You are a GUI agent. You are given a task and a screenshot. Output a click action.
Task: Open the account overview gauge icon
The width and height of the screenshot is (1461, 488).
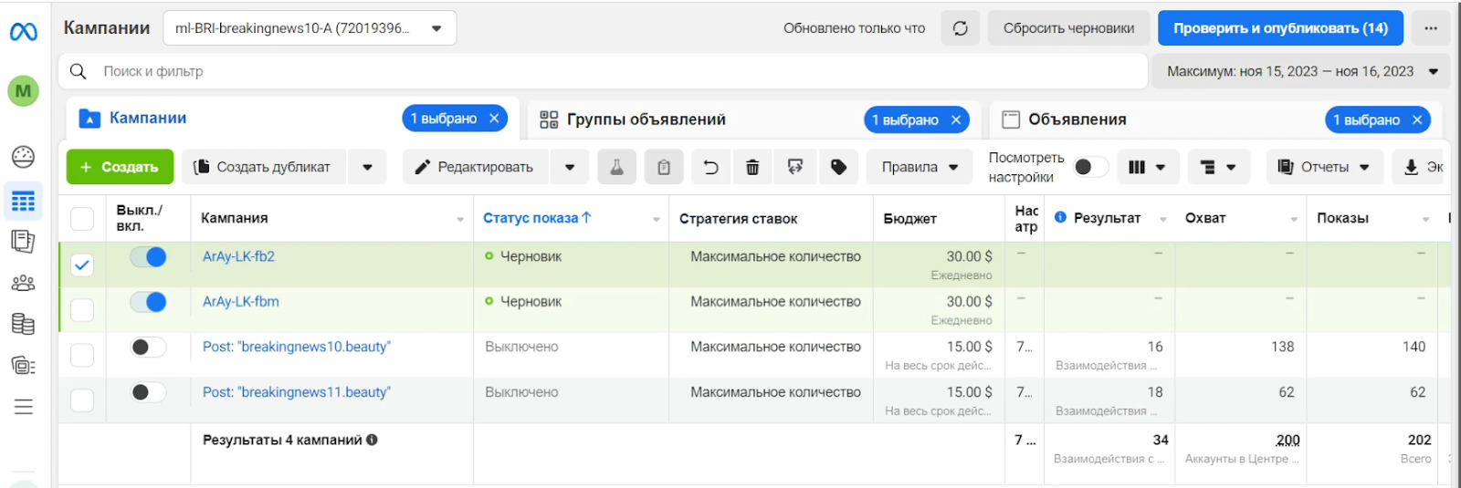[x=24, y=157]
